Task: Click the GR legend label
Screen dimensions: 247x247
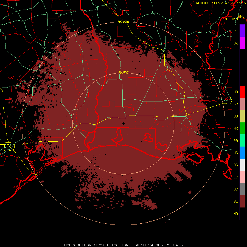Action: pos(236,104)
